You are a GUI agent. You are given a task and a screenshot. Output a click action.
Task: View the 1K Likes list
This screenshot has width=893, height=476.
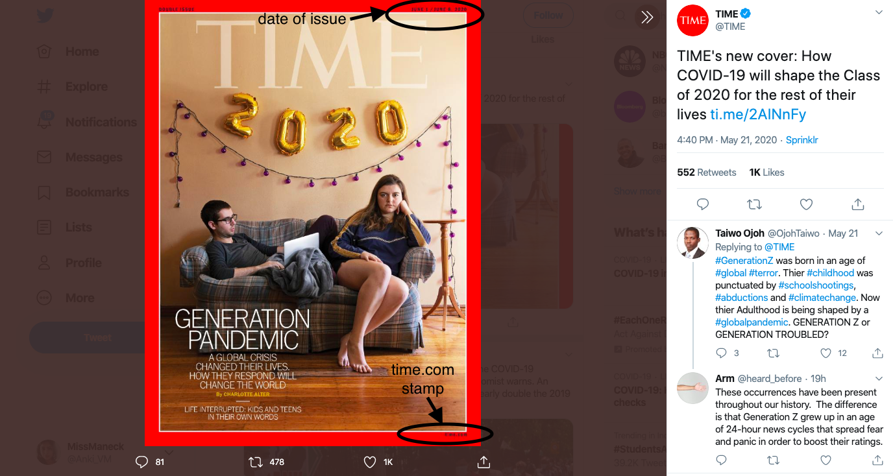[x=766, y=173]
